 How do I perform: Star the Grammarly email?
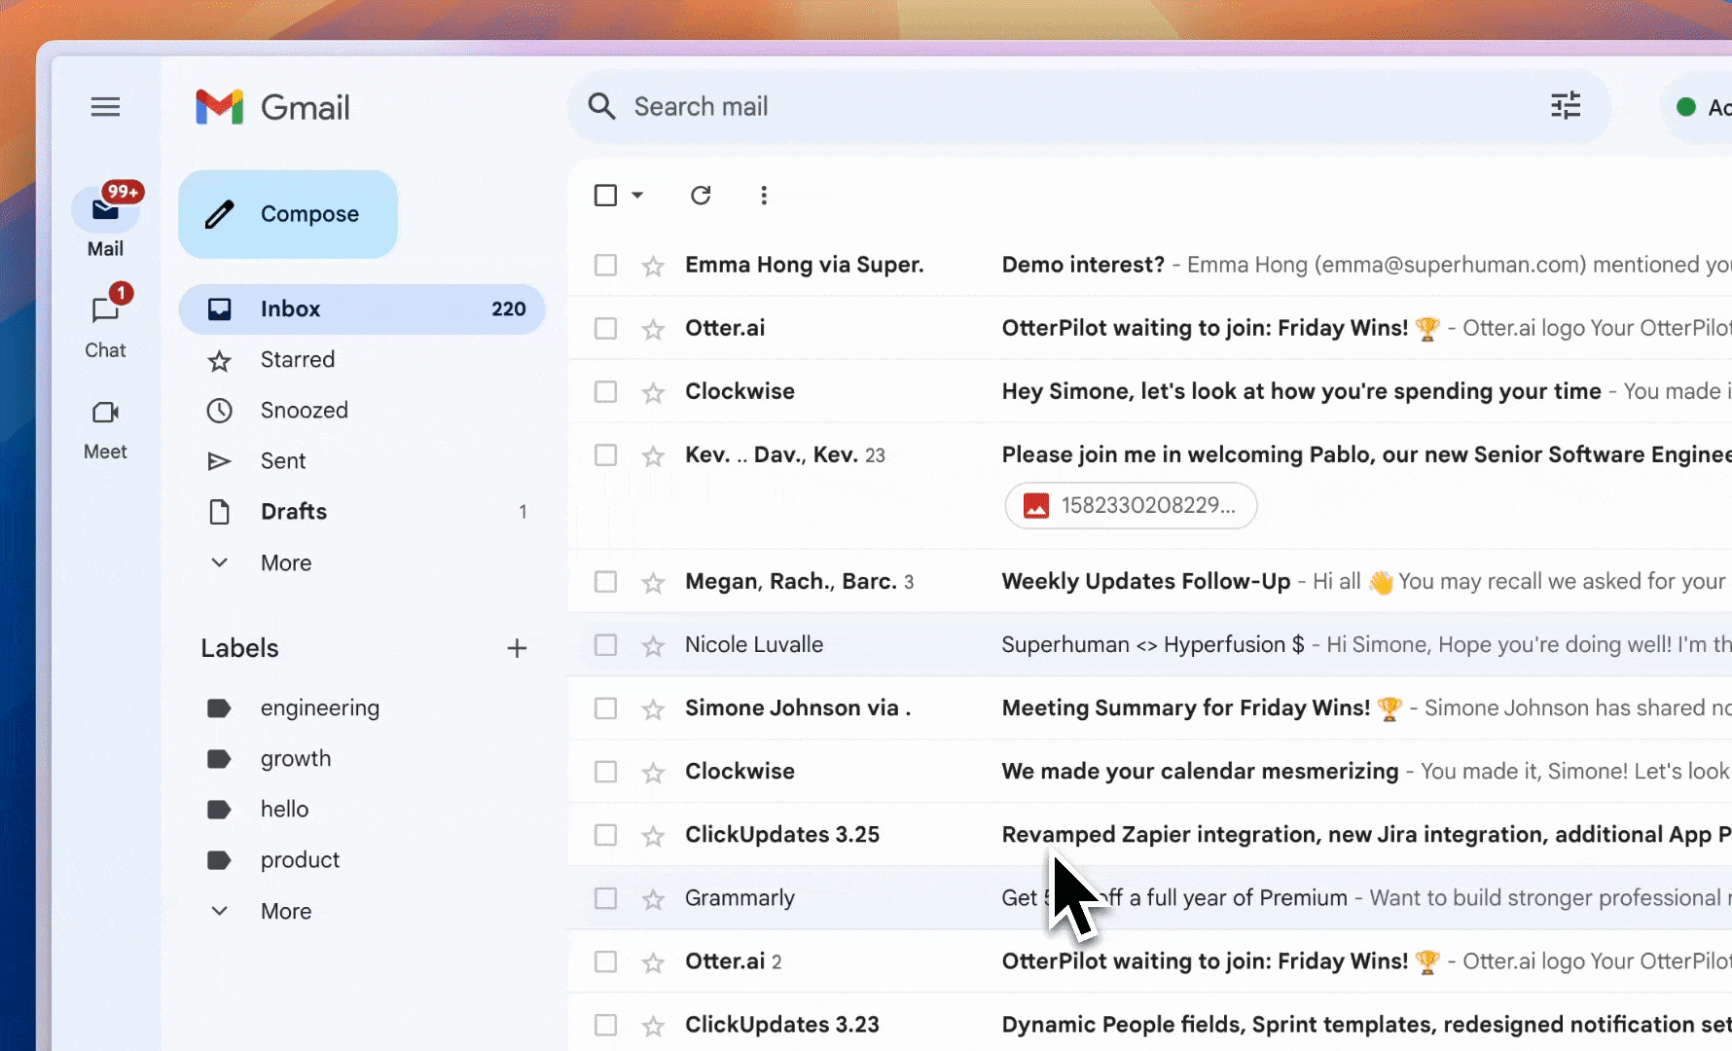click(653, 898)
